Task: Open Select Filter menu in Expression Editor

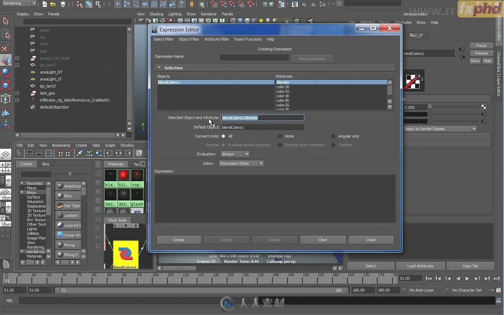Action: (x=163, y=39)
